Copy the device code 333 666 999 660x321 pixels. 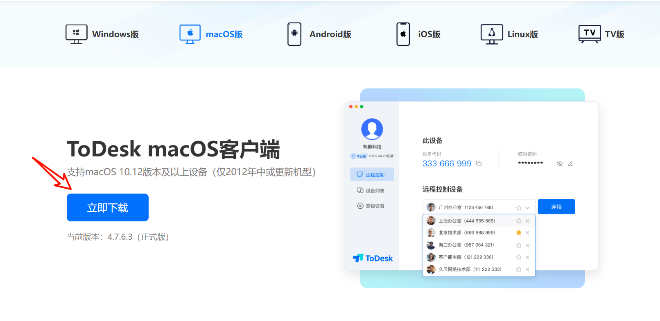coord(479,164)
